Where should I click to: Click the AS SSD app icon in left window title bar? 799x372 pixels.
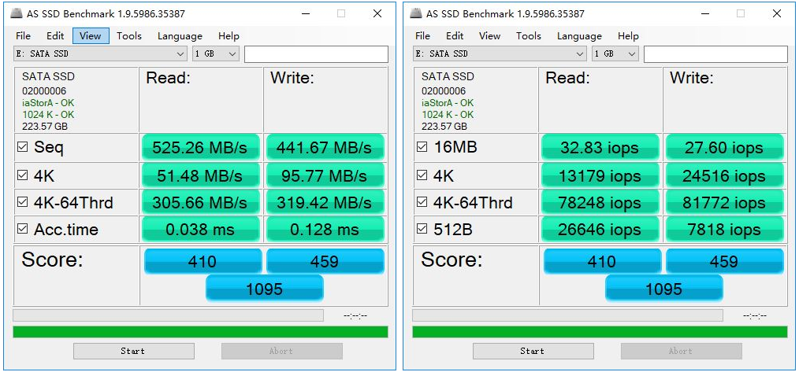point(17,13)
